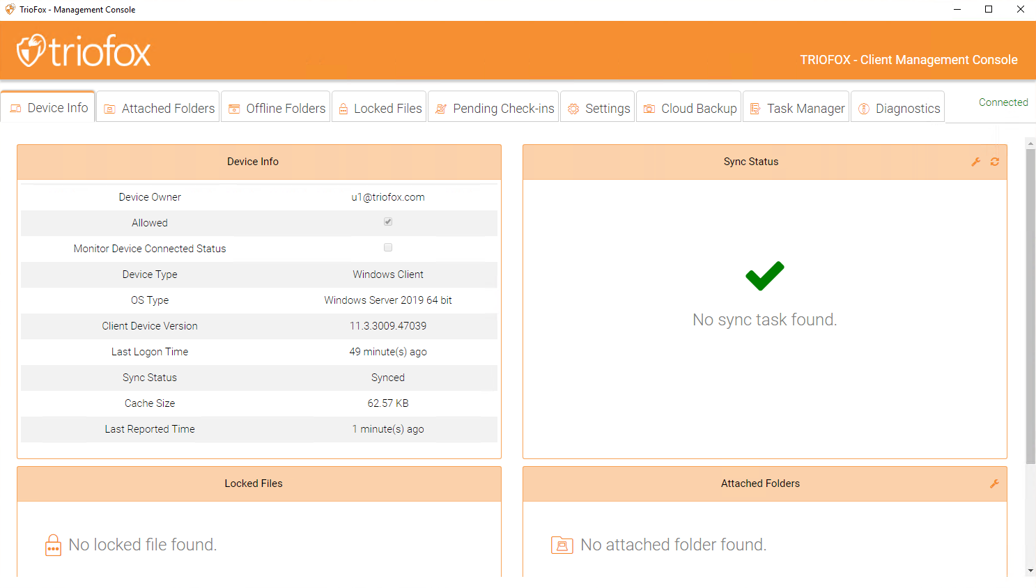The width and height of the screenshot is (1036, 588).
Task: Open the Offline Folders tab
Action: click(276, 108)
